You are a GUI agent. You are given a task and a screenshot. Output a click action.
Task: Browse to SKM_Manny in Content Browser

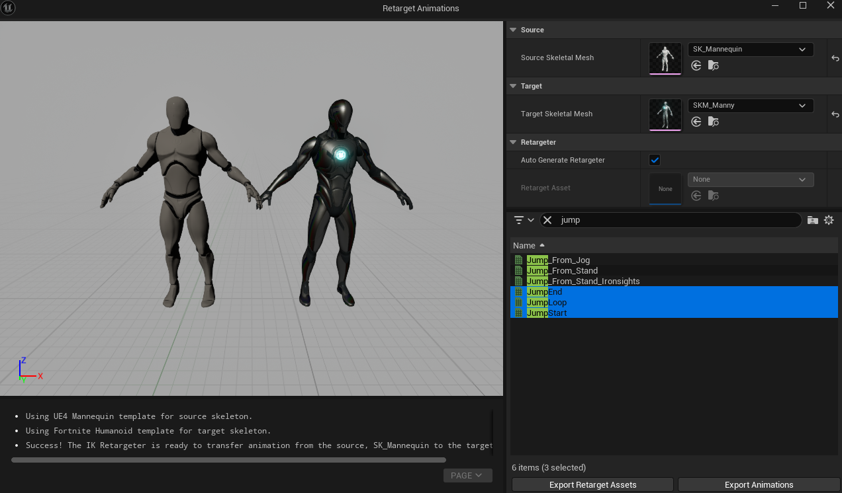point(713,122)
